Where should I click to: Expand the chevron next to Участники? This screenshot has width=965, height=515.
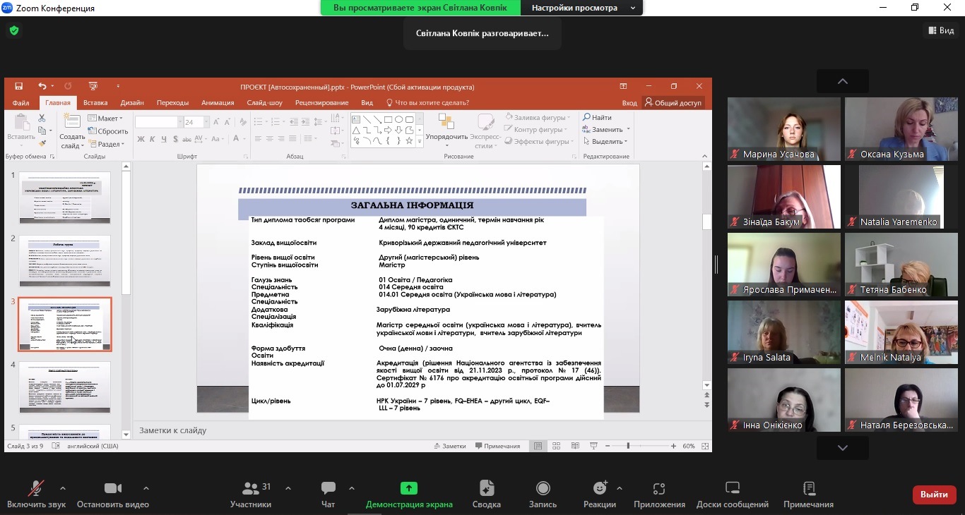click(288, 487)
